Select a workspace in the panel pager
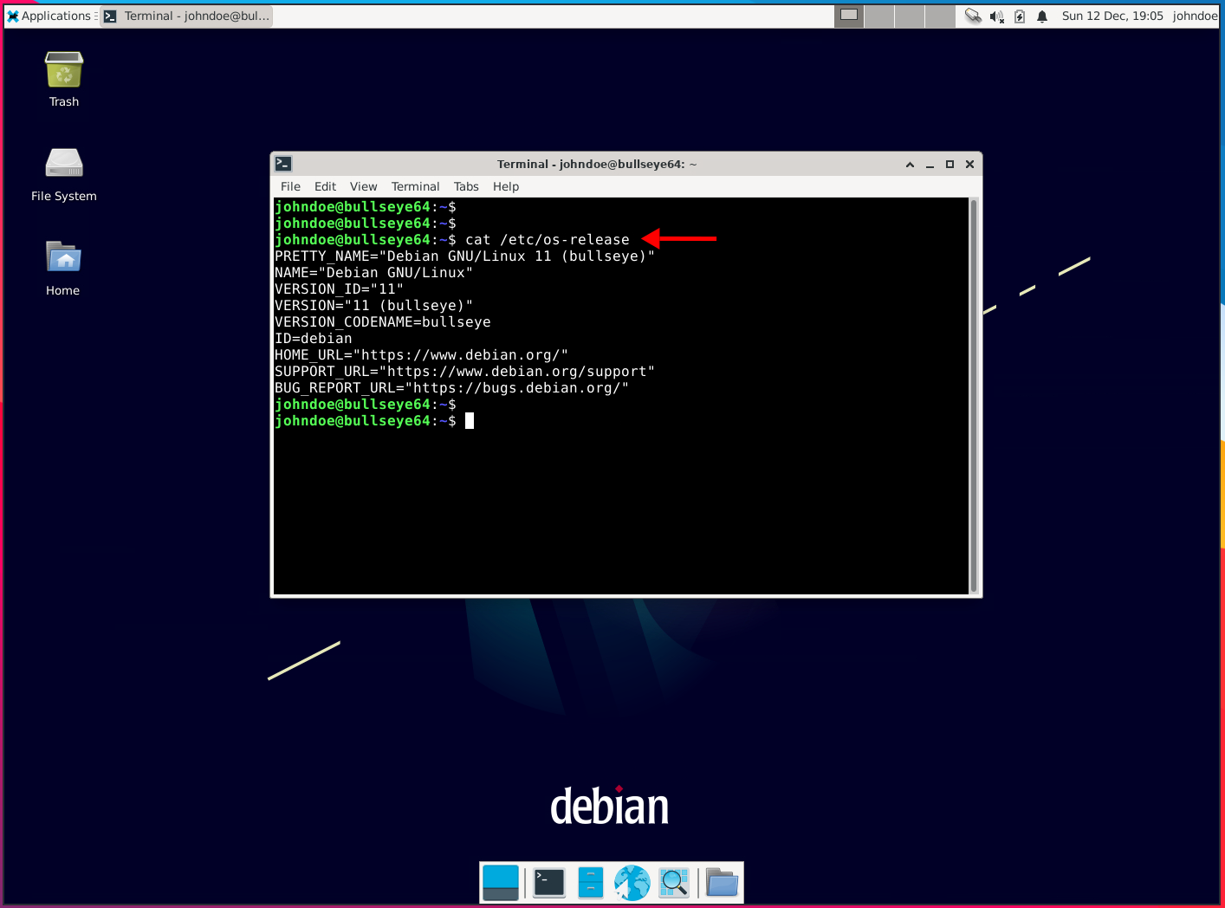 pos(849,16)
